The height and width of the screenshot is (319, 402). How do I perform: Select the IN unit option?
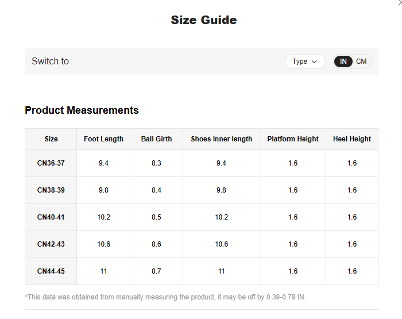343,62
